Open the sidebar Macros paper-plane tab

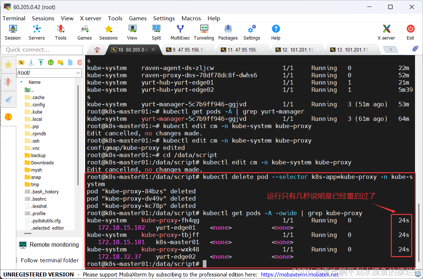8,99
